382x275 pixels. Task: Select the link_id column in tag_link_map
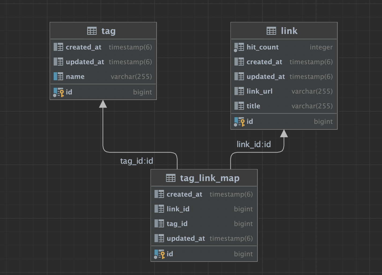click(204, 209)
